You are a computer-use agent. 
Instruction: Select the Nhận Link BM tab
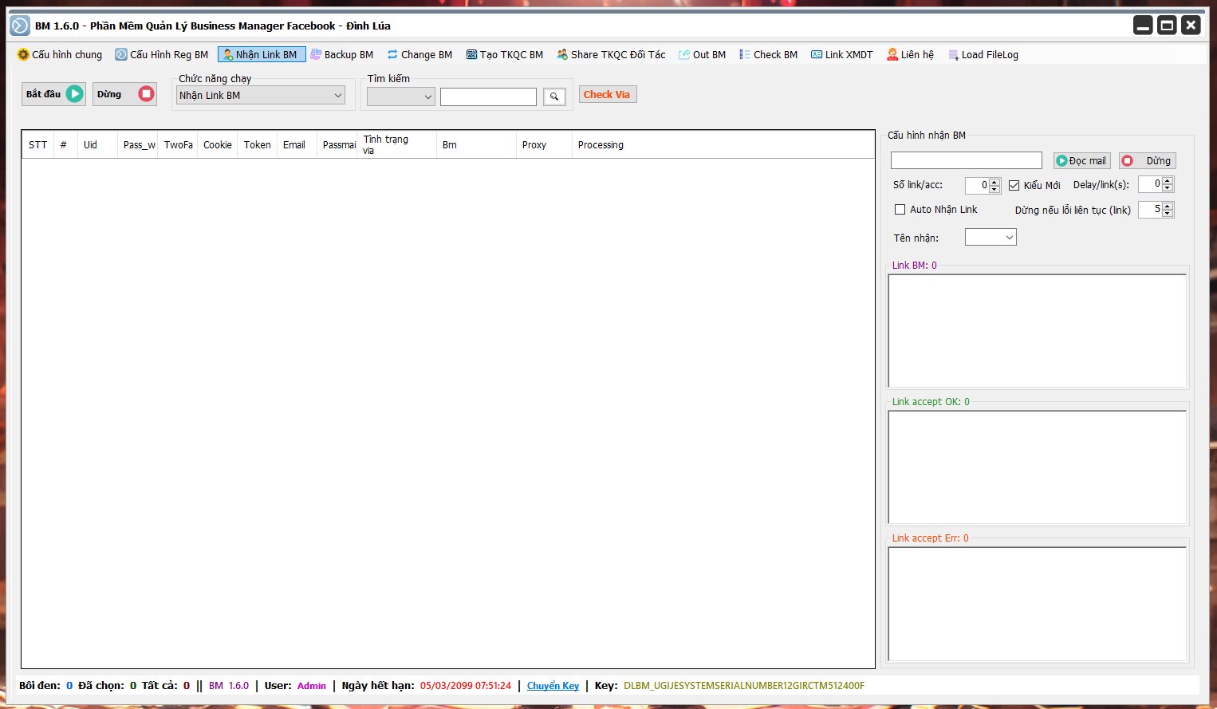point(262,54)
